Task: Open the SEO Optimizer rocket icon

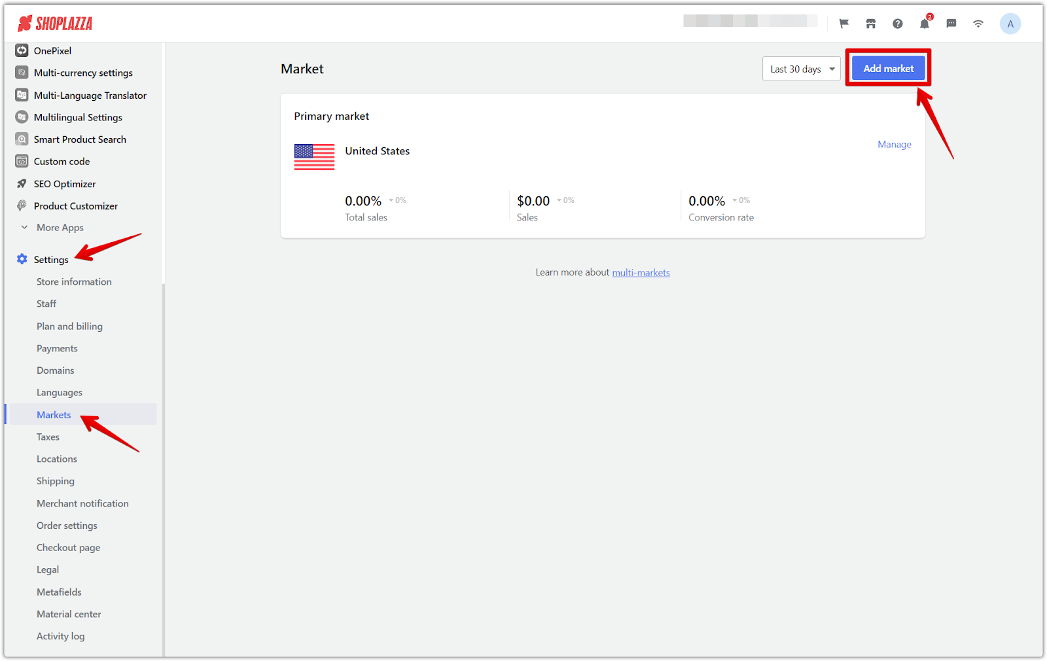Action: (22, 184)
